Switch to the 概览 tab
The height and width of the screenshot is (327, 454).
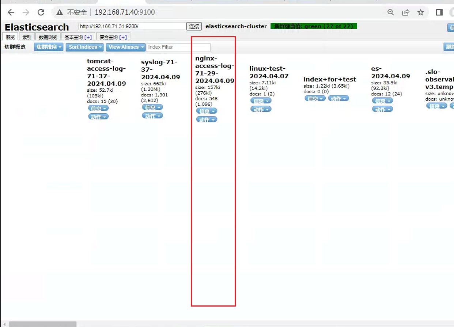10,37
